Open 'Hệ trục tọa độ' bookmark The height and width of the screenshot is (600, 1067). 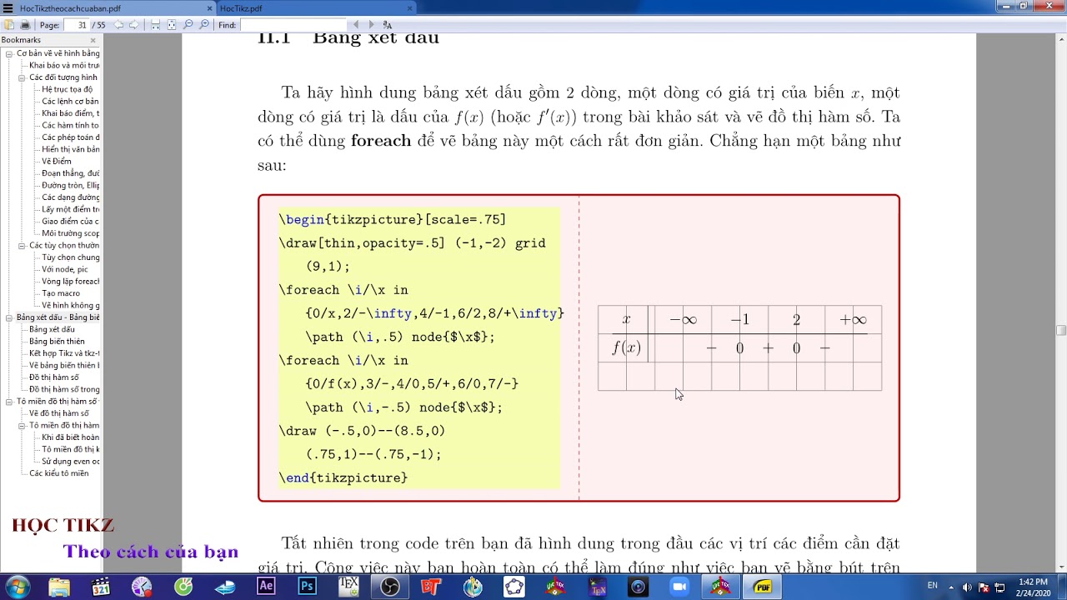pyautogui.click(x=68, y=89)
